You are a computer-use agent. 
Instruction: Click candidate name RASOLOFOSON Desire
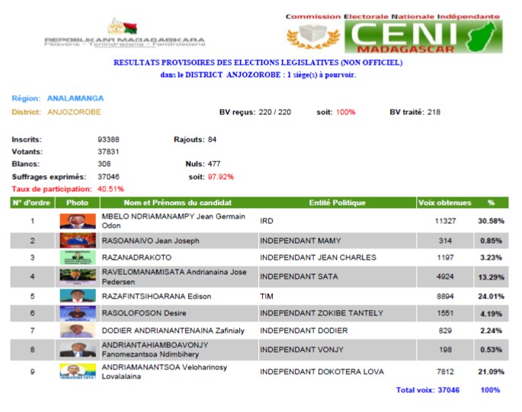(x=144, y=313)
